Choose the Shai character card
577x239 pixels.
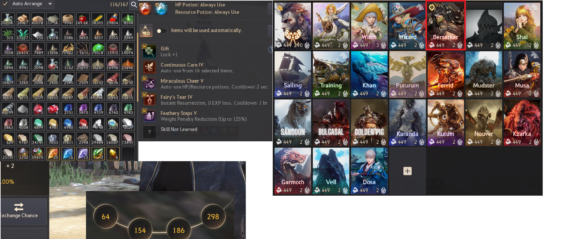tap(522, 26)
